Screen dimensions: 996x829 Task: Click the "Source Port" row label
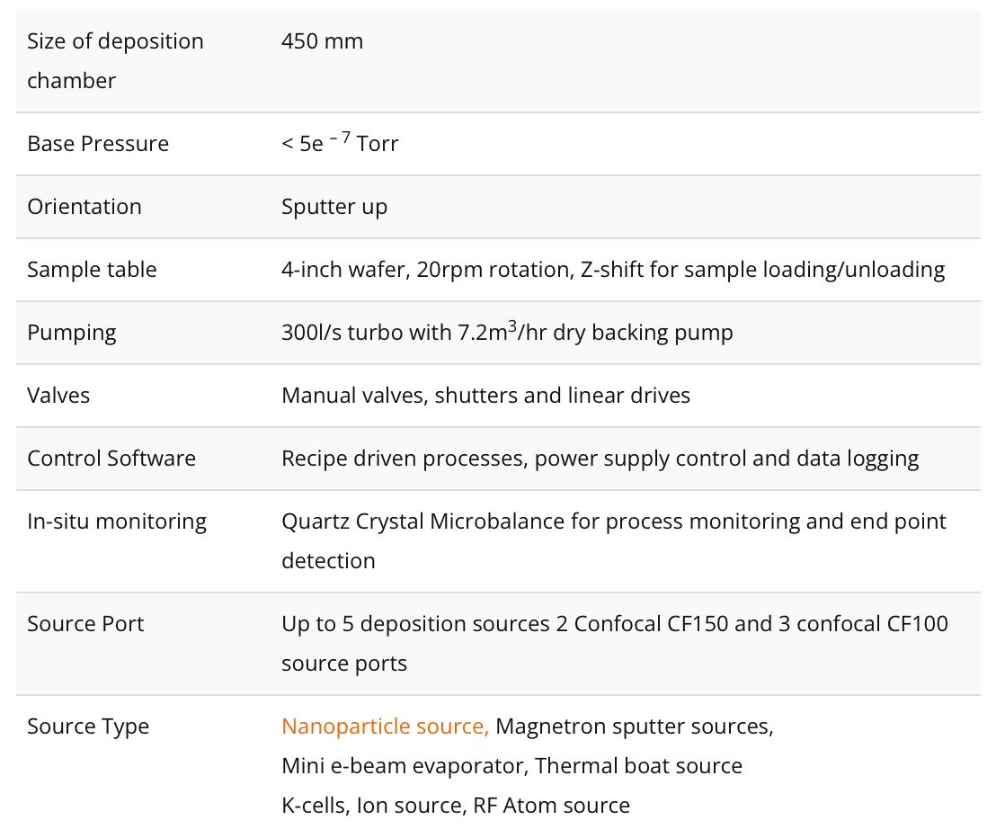[x=85, y=624]
